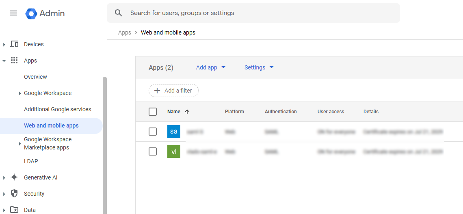Open the main hamburger menu
This screenshot has height=214, width=463.
tap(13, 13)
